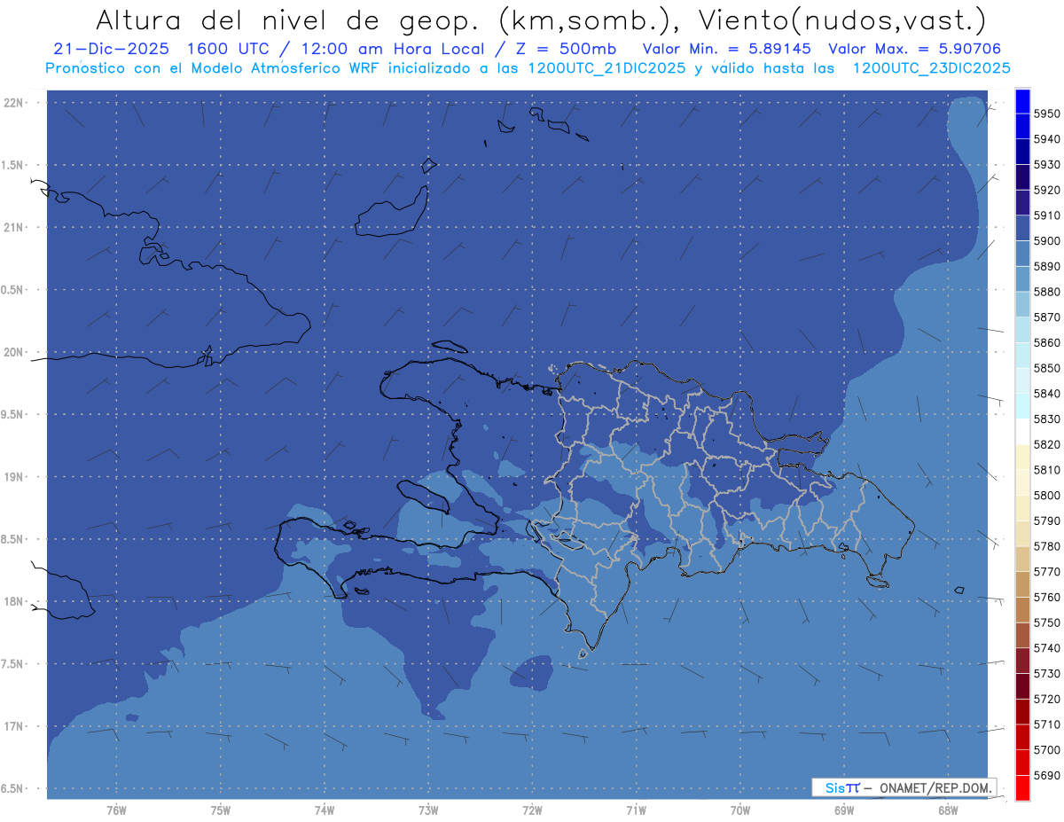Click the '71W' longitude label
This screenshot has width=1064, height=822.
coord(636,810)
